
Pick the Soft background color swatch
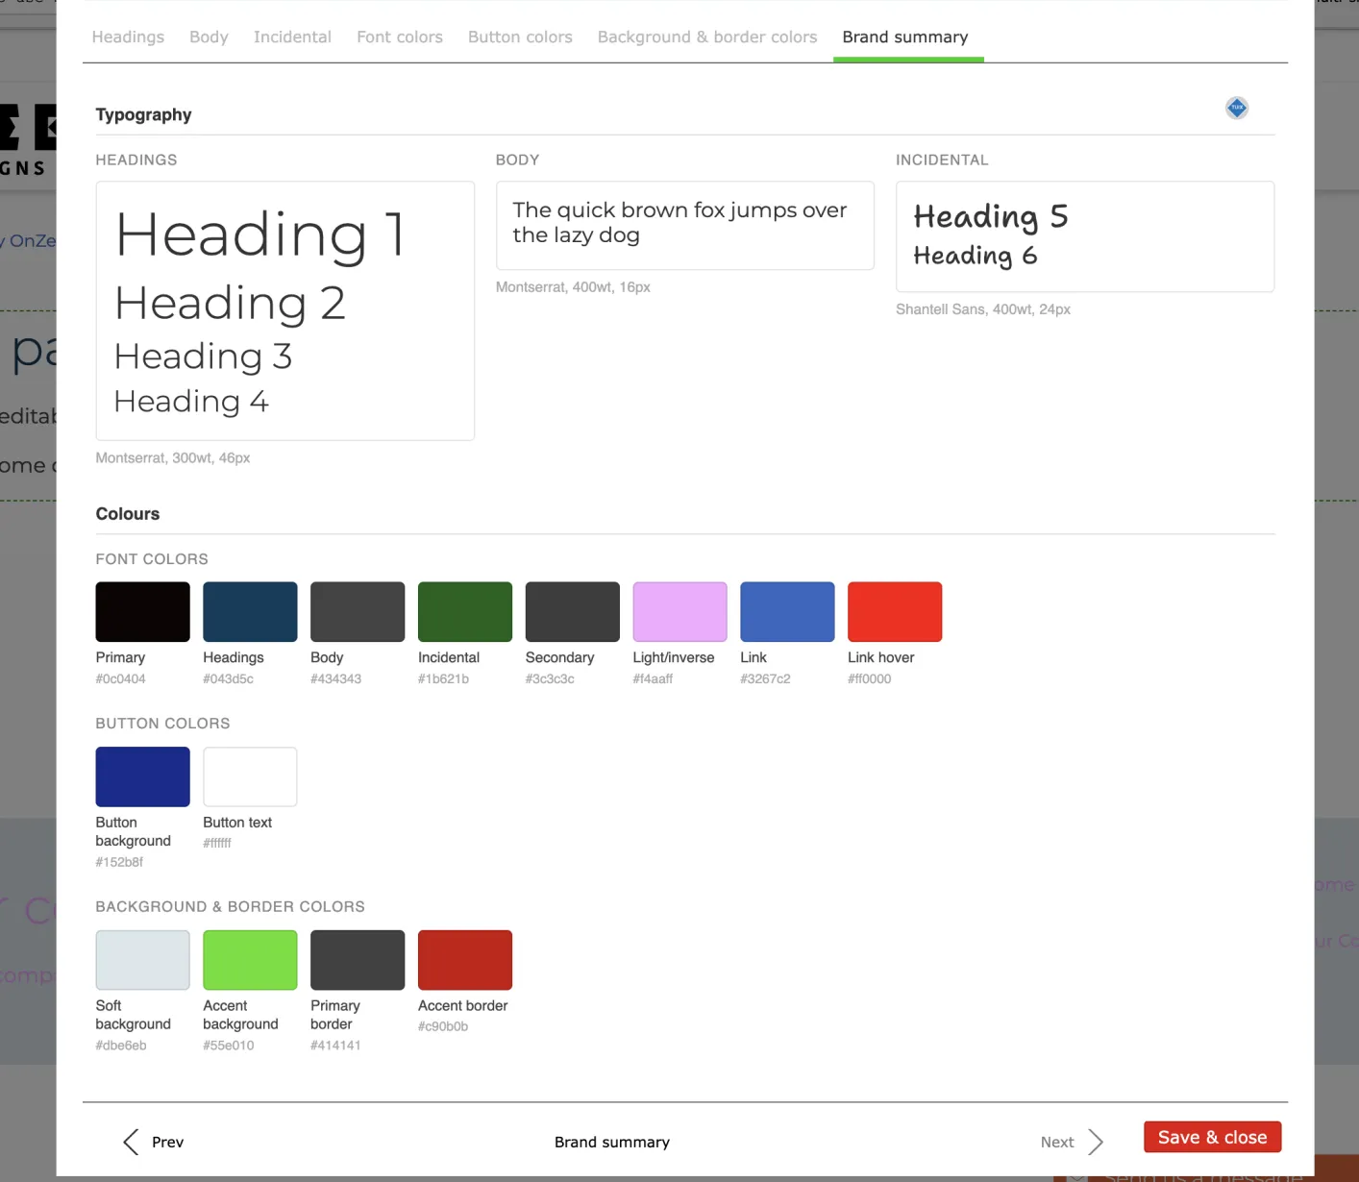[x=142, y=960]
